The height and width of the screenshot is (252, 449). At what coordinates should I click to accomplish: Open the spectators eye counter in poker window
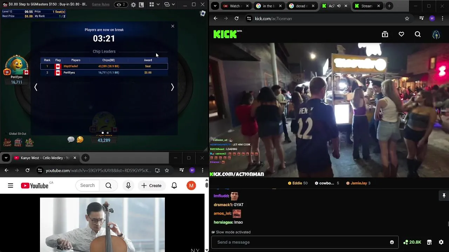(121, 5)
